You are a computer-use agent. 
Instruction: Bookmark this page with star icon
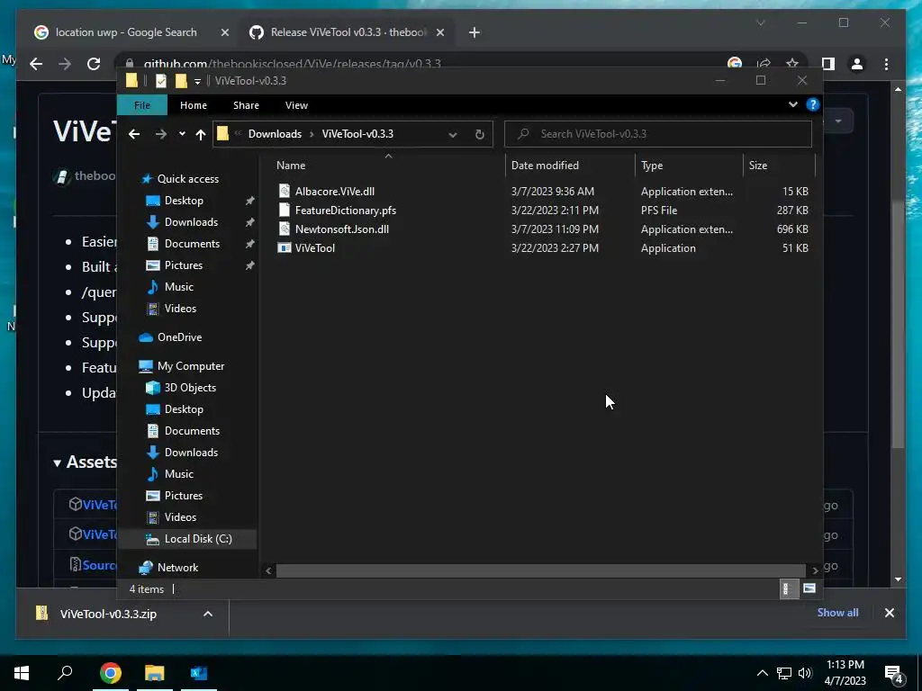coord(792,63)
